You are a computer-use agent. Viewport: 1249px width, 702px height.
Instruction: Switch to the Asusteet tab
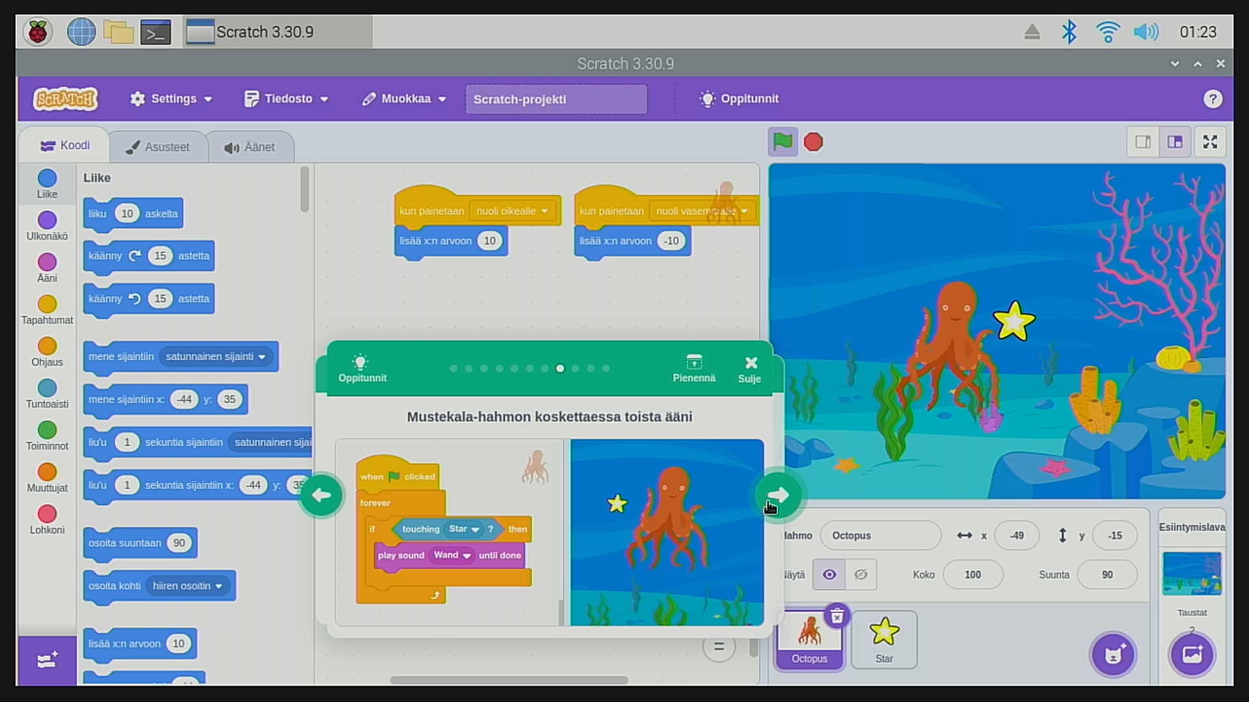pos(158,147)
